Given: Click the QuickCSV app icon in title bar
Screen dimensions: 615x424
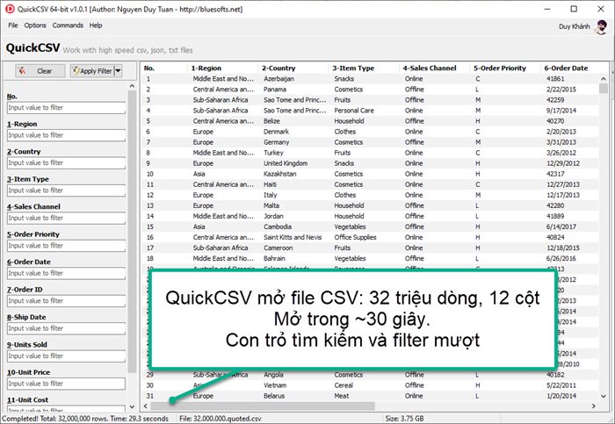Looking at the screenshot, I should tap(10, 9).
